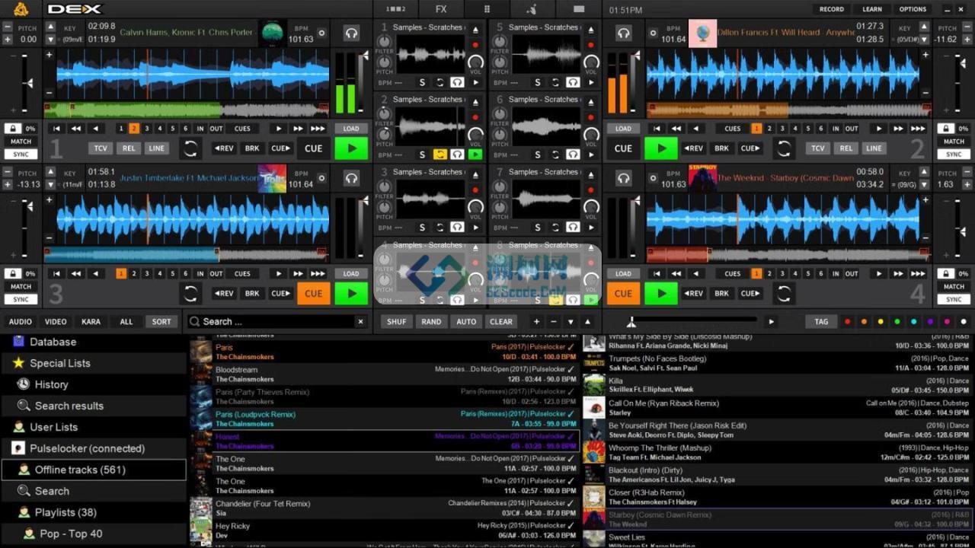
Task: Record sample slot 1 with red dot
Action: point(475,45)
